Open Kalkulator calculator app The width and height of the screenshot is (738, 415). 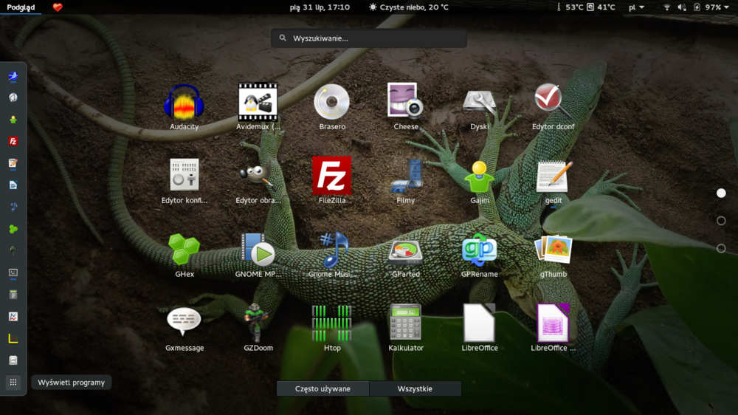[x=405, y=323]
